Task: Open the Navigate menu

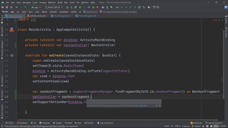Action: tap(27, 2)
